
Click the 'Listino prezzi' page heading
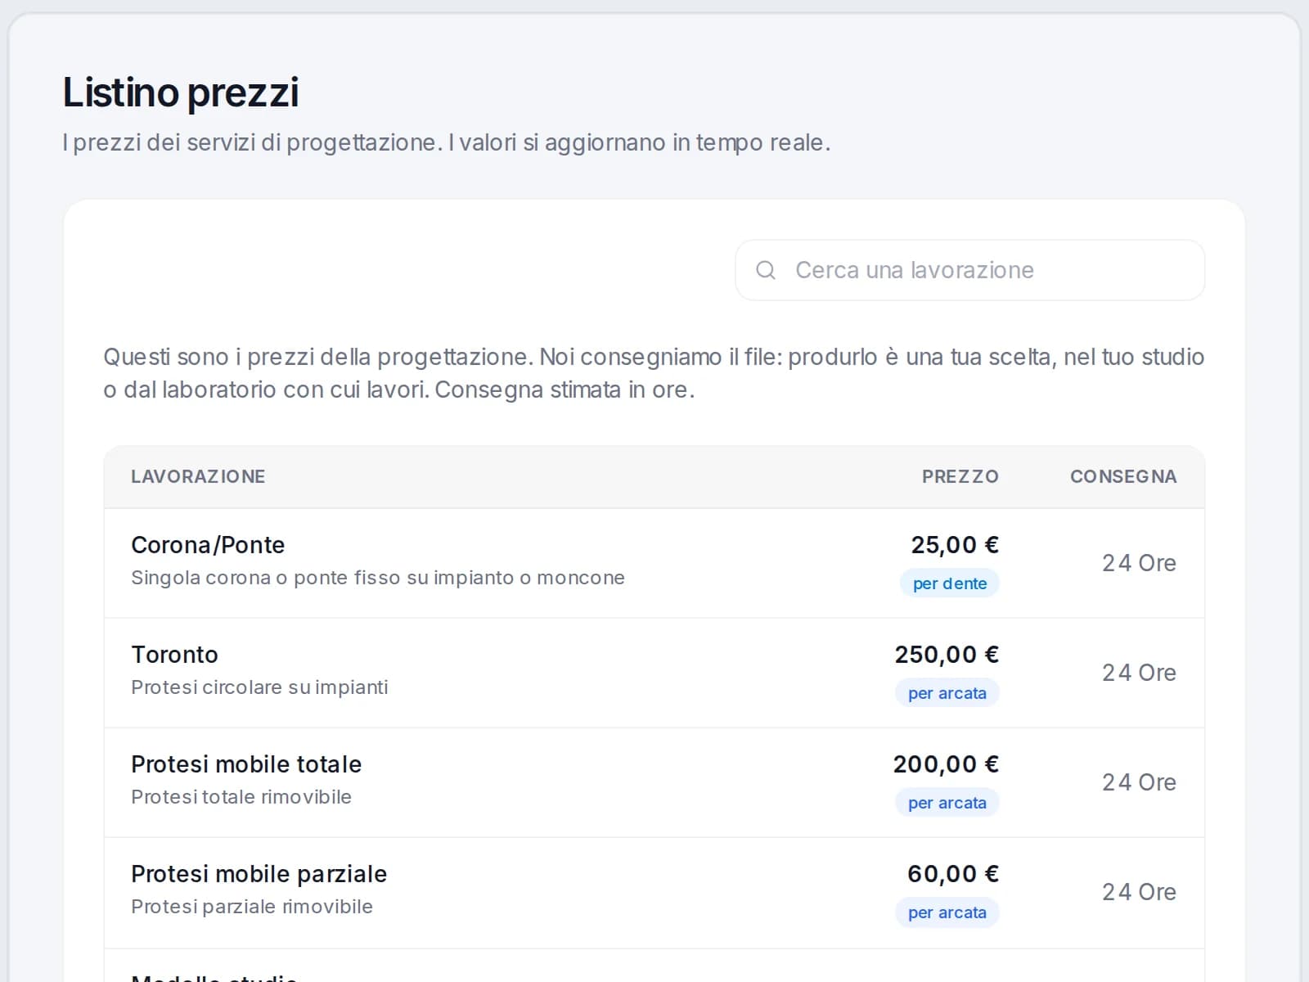coord(181,92)
